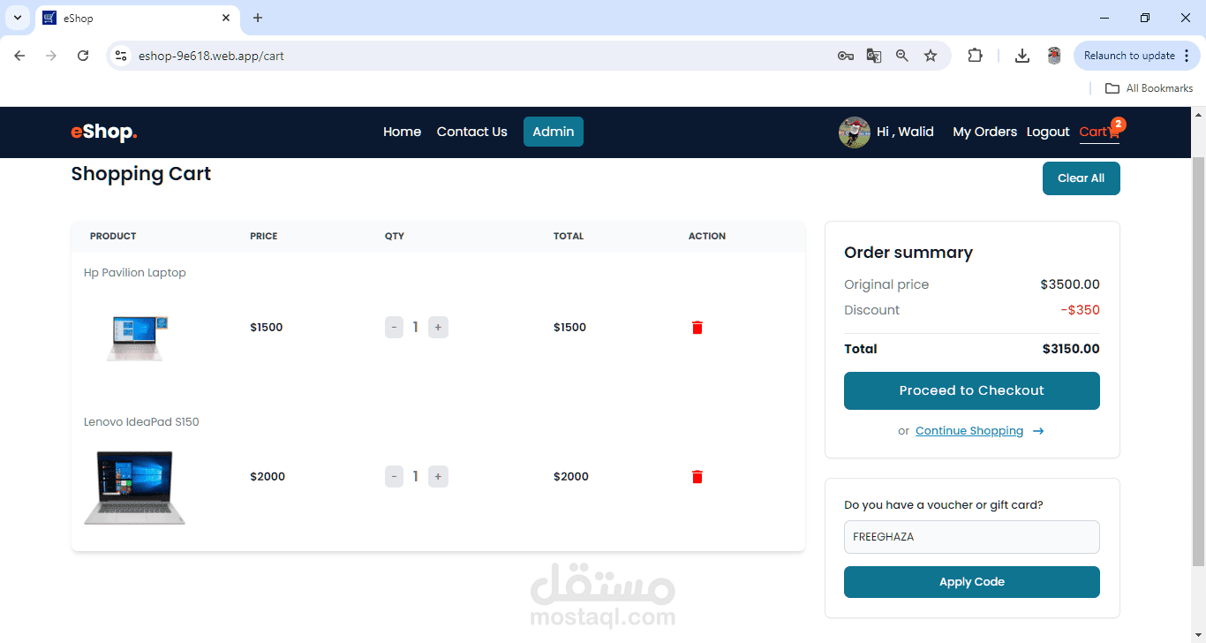Follow the Continue Shopping link
1206x643 pixels.
[x=969, y=431]
